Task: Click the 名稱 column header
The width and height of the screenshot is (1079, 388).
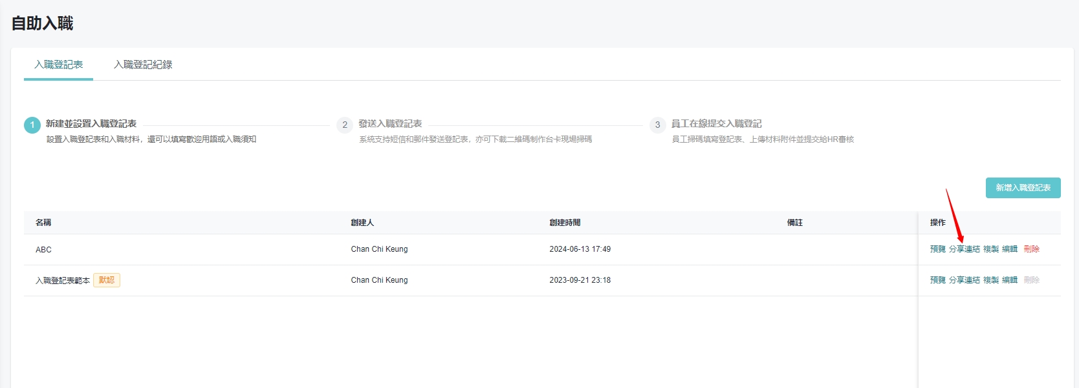Action: click(43, 223)
